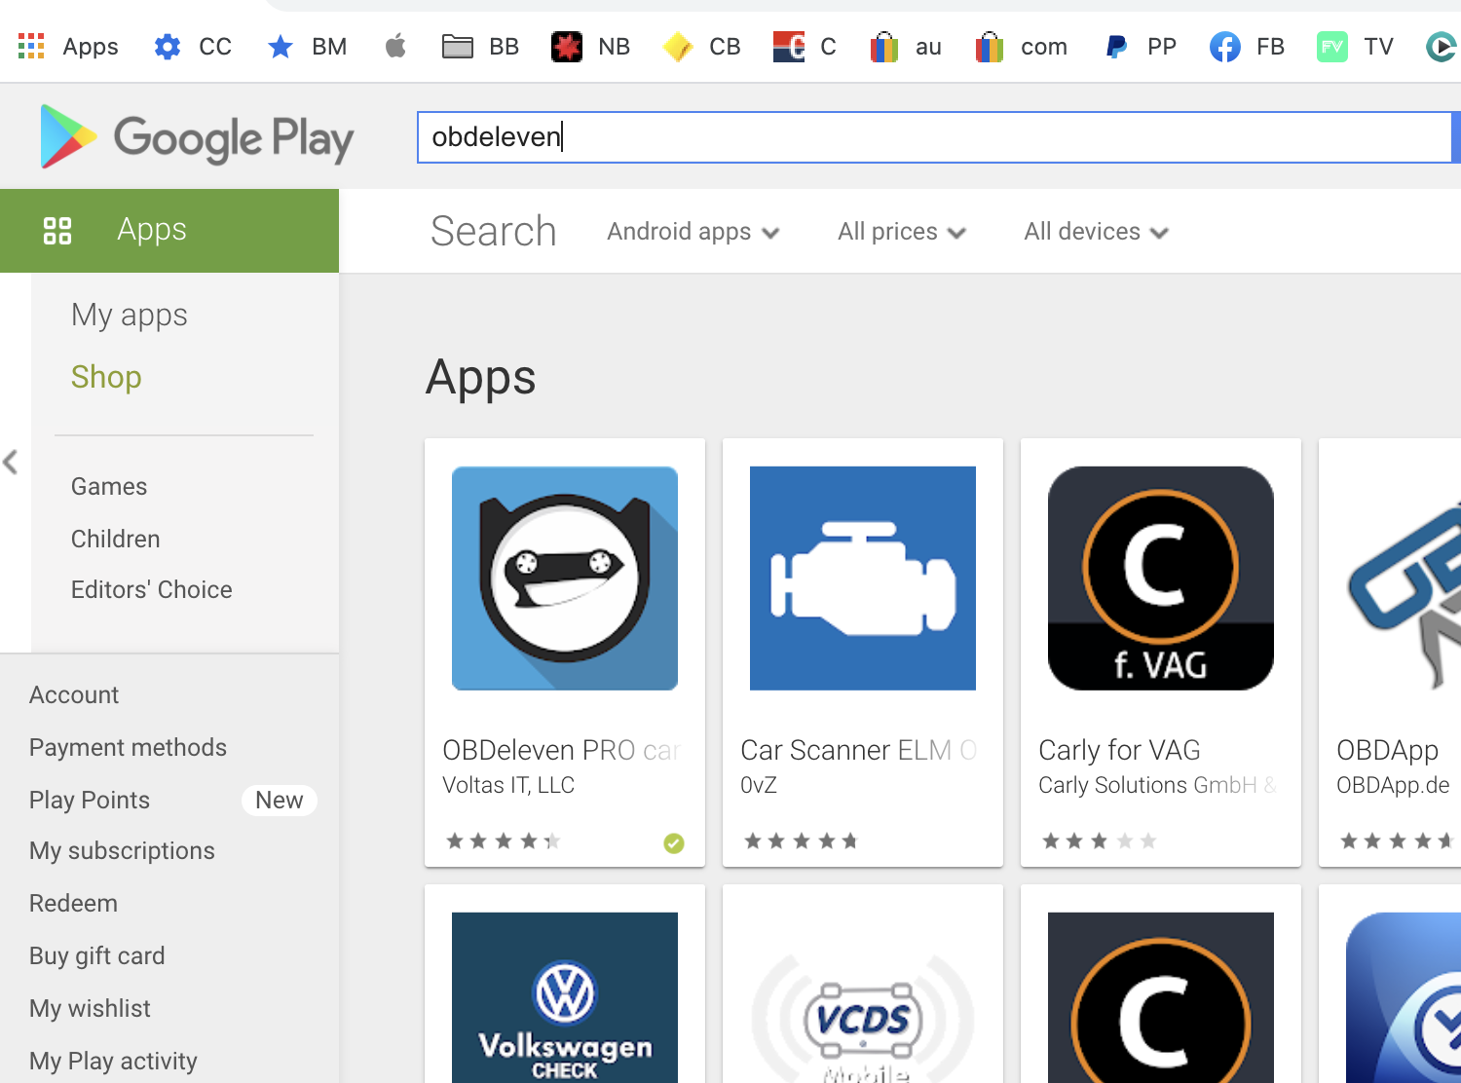Click the PayPal bookmark icon
Viewport: 1461px width, 1083px height.
(1116, 47)
